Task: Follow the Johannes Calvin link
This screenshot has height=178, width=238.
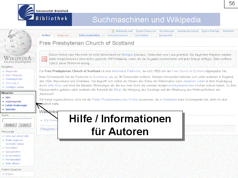Action: [194, 81]
